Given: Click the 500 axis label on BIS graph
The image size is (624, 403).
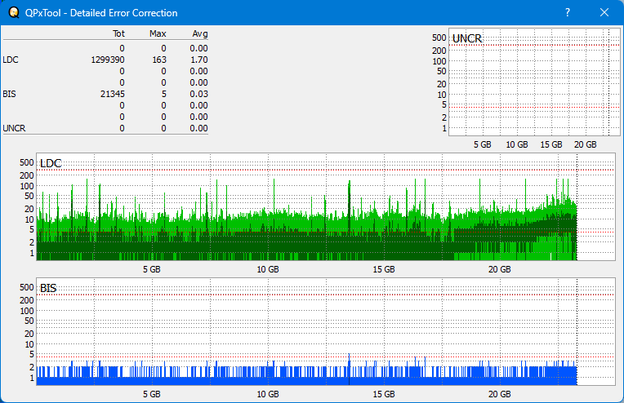Looking at the screenshot, I should 27,287.
